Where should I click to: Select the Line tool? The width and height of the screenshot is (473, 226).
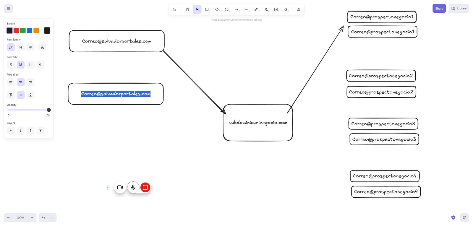coord(246,9)
